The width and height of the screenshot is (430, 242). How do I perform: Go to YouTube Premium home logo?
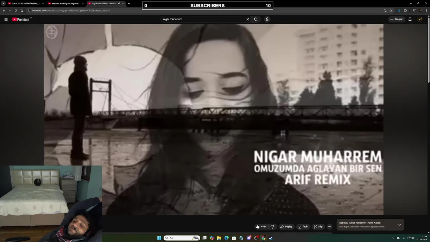[21, 19]
